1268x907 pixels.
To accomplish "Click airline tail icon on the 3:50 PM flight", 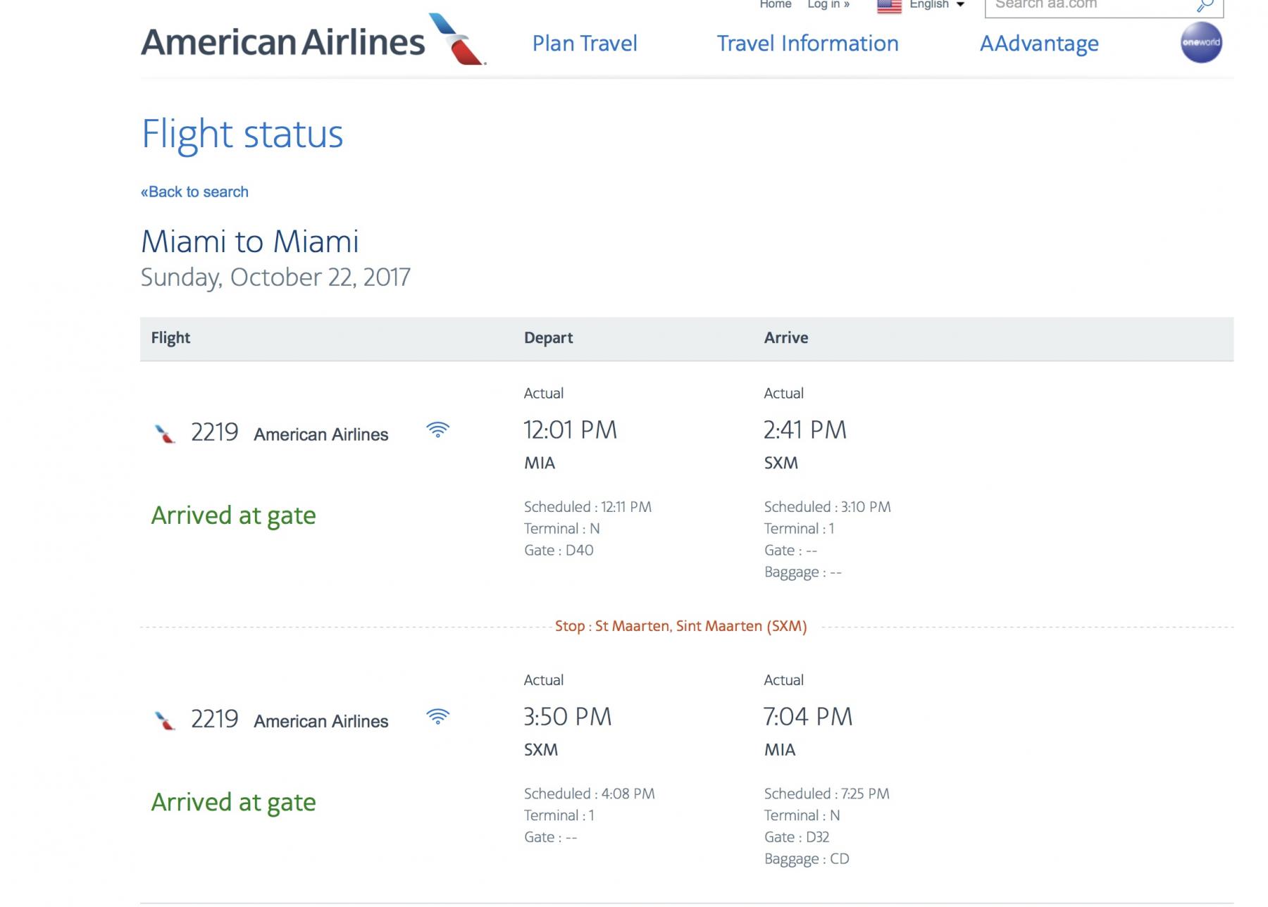I will coord(165,720).
